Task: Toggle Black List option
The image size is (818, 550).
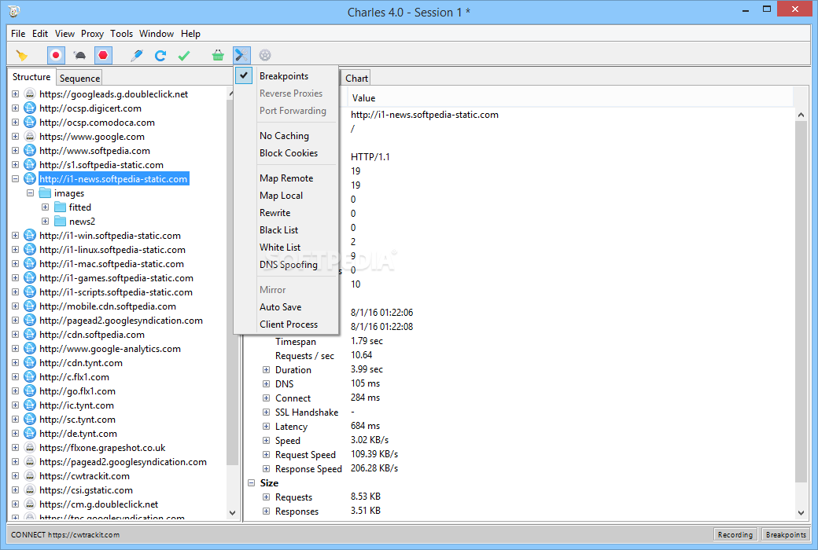Action: click(286, 229)
